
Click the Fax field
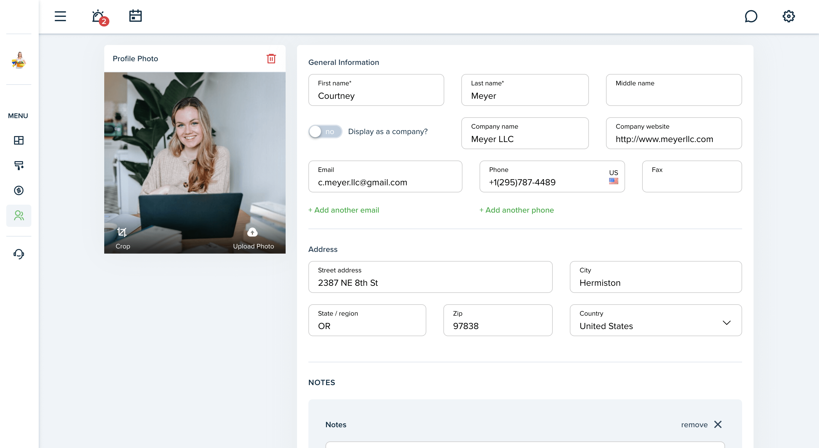coord(692,176)
